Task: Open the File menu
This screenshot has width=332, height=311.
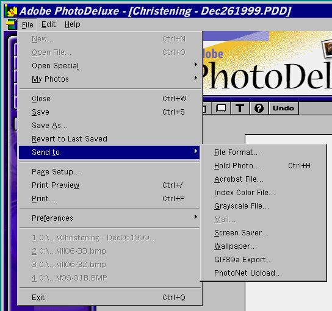Action: click(27, 25)
